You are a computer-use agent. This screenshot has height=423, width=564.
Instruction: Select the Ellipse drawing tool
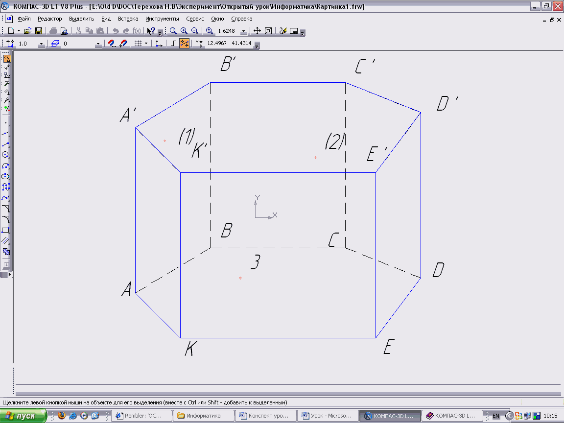coord(6,176)
